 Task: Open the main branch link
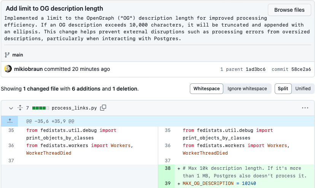point(17,55)
